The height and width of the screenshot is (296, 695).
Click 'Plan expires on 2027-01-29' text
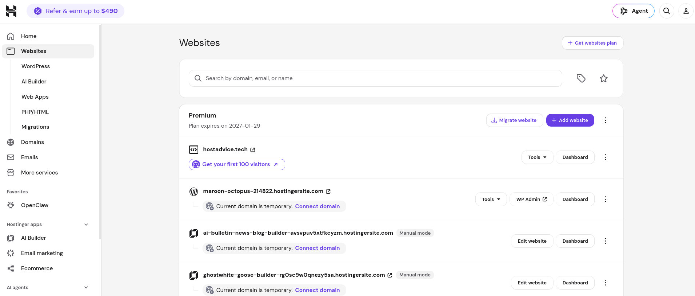224,126
